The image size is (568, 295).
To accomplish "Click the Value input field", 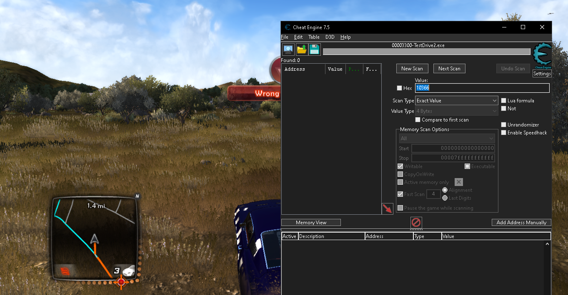I will pyautogui.click(x=482, y=88).
